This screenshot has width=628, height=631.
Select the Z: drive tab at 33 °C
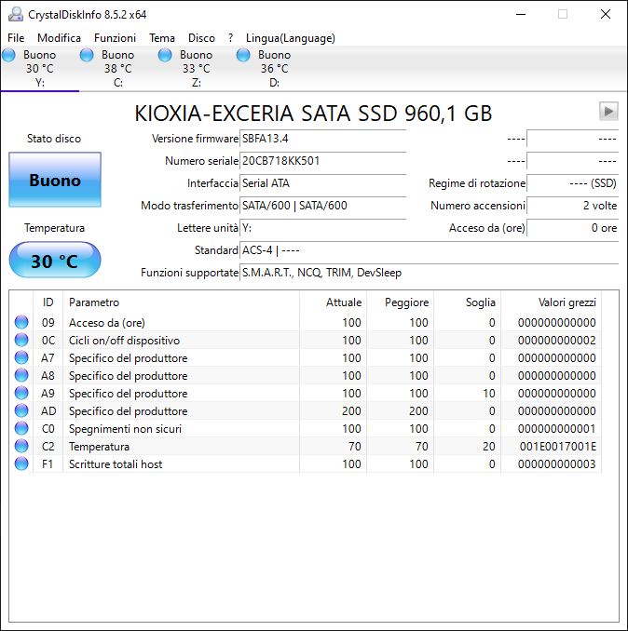[x=196, y=69]
